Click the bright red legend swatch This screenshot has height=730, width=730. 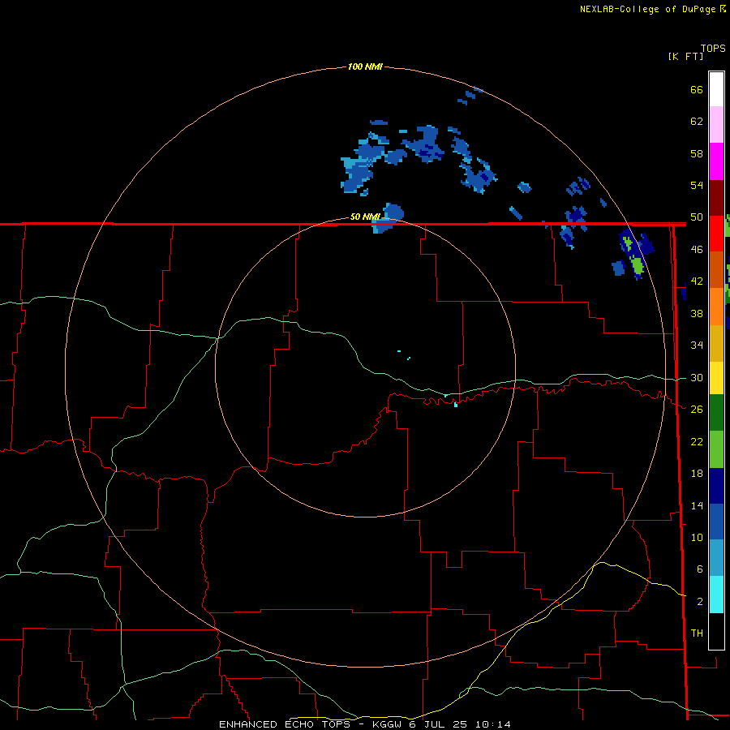tap(716, 234)
